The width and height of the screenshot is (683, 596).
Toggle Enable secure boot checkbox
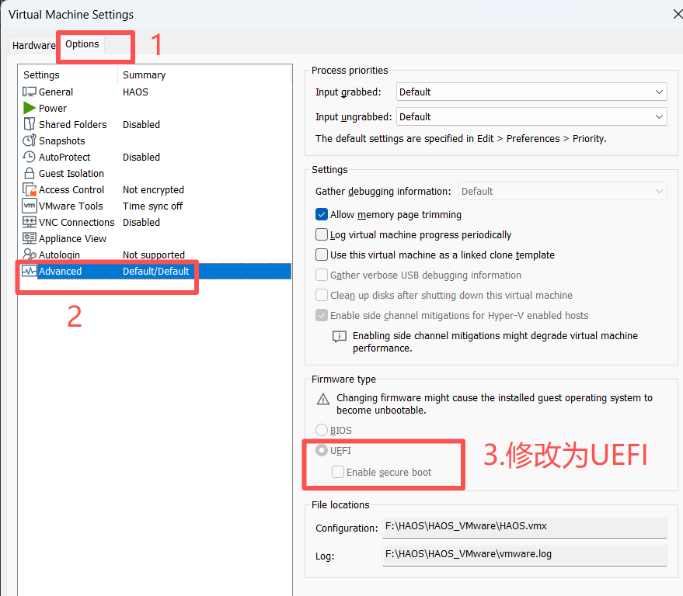(338, 472)
